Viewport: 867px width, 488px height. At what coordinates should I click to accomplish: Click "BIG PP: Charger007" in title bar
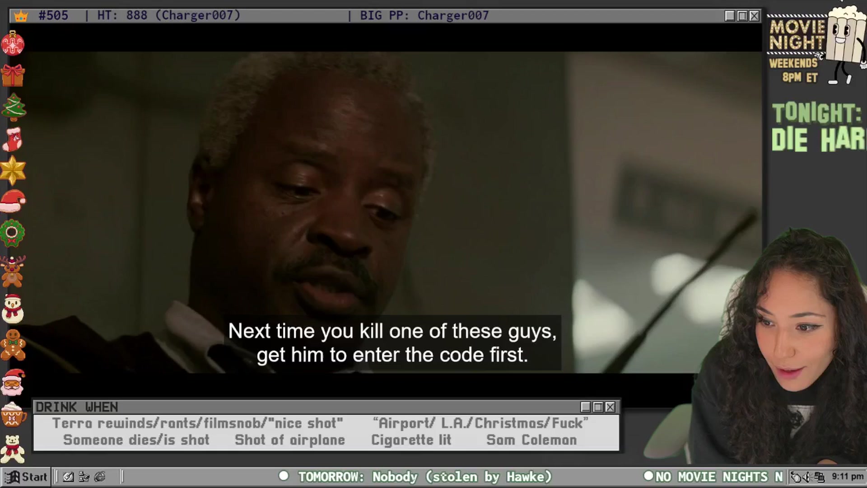point(424,15)
